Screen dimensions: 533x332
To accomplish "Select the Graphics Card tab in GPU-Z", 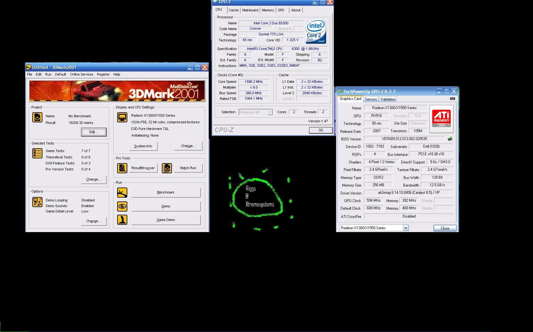I will 350,99.
